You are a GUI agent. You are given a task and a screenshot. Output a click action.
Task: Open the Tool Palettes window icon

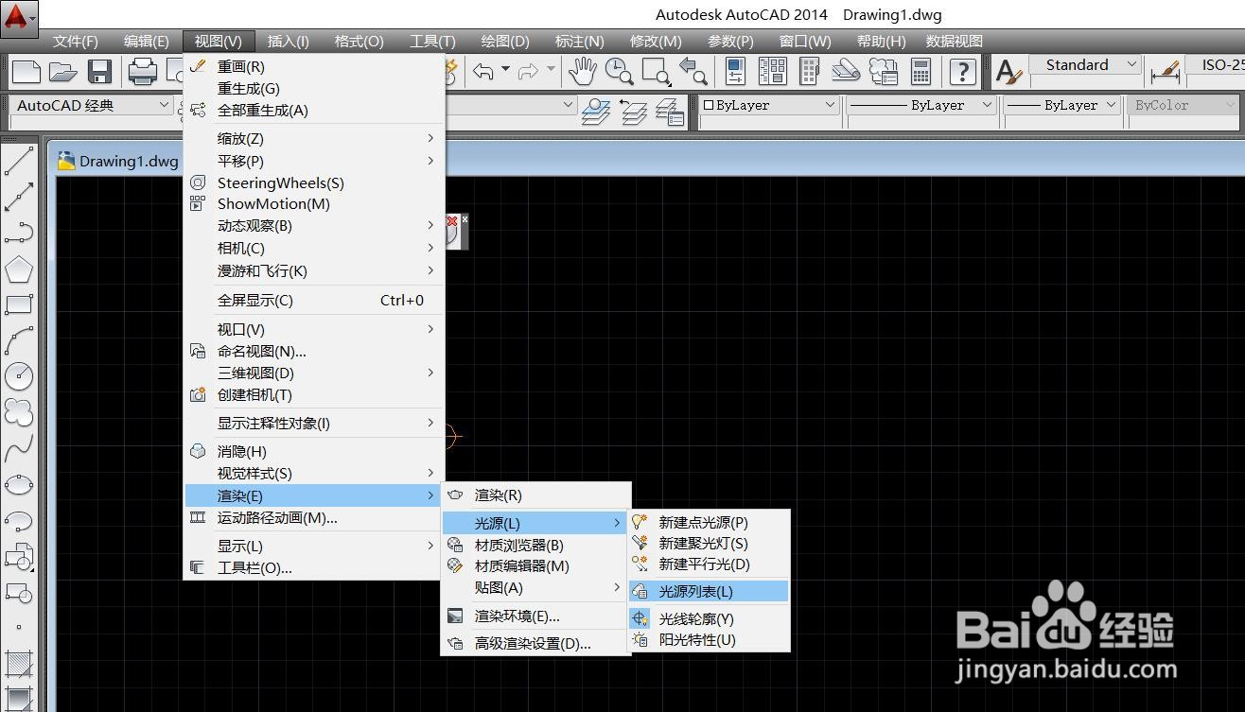pos(809,71)
